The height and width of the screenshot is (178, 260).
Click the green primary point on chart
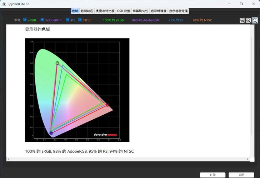(x=57, y=63)
